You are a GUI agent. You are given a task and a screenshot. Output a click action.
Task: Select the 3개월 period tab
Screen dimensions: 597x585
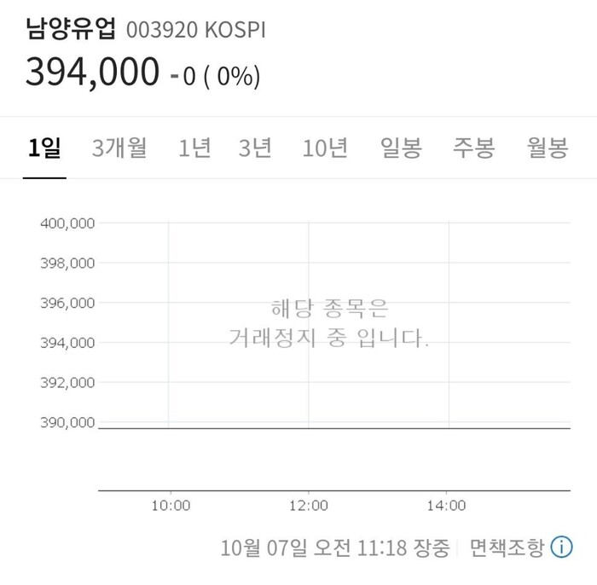point(119,148)
